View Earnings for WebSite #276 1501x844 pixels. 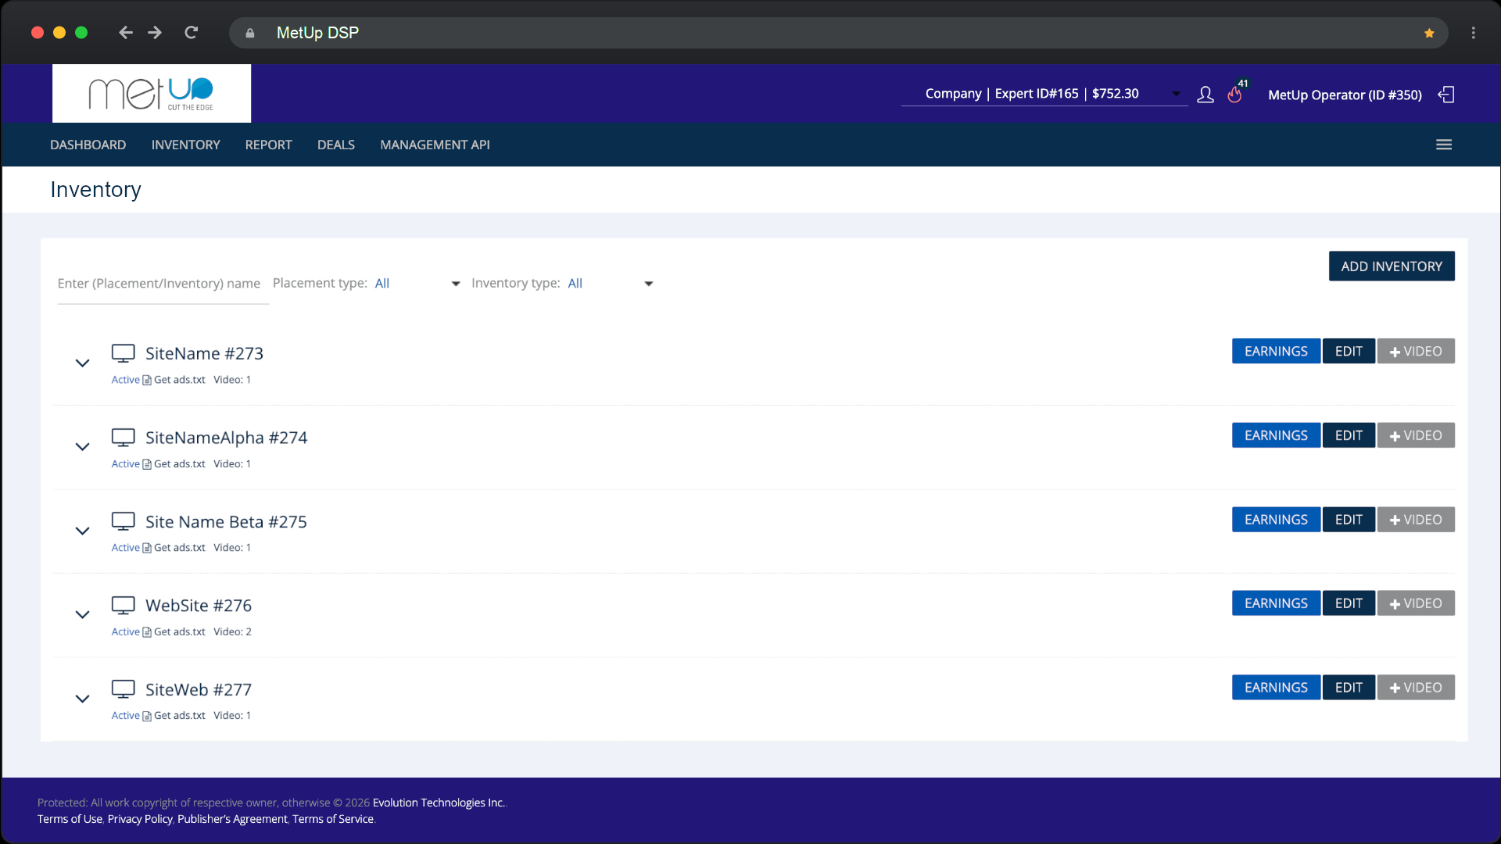pos(1276,603)
